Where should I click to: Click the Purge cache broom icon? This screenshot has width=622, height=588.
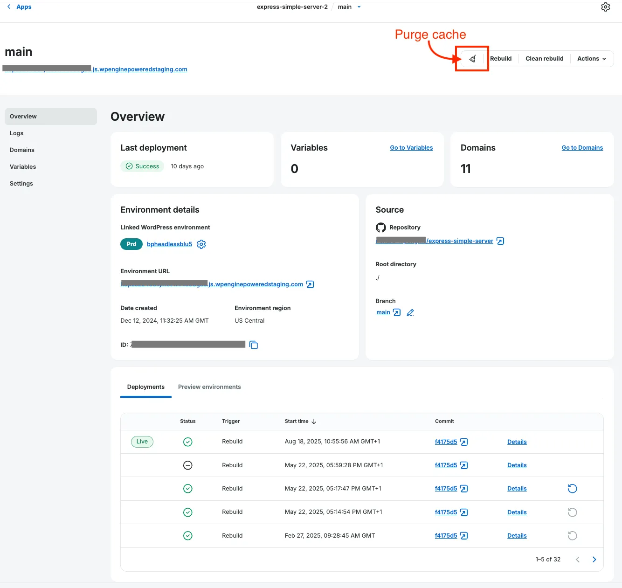472,58
